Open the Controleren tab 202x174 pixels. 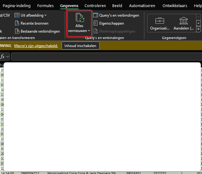click(x=95, y=6)
